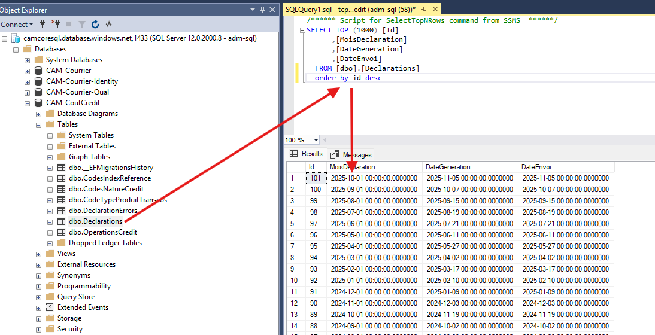Viewport: 655px width, 335px height.
Task: Click the Disconnect plug icon with red X
Action: click(x=56, y=25)
